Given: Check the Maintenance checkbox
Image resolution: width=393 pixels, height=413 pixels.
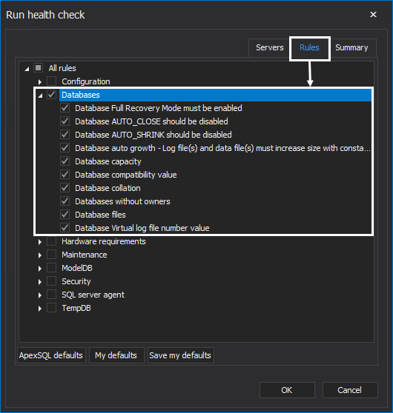Looking at the screenshot, I should pos(51,255).
